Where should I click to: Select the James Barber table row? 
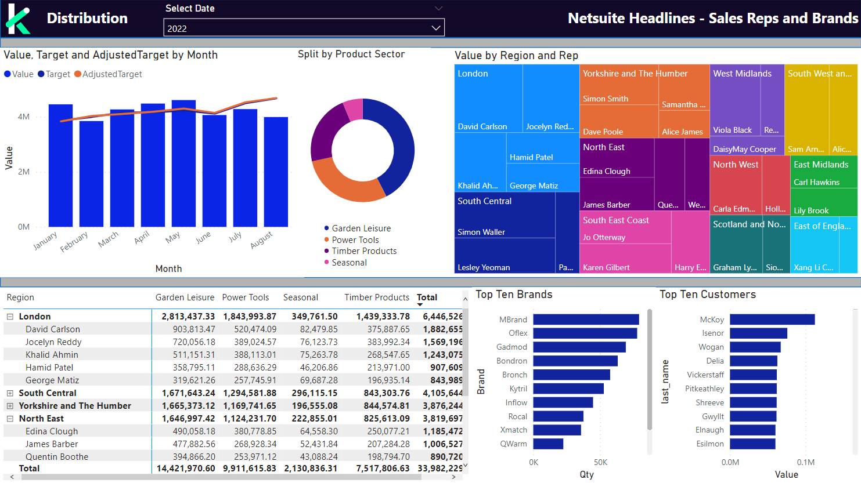(233, 444)
